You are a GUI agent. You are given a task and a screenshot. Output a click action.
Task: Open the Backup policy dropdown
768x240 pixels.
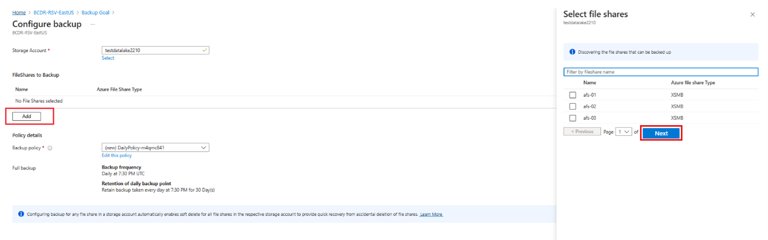(155, 148)
